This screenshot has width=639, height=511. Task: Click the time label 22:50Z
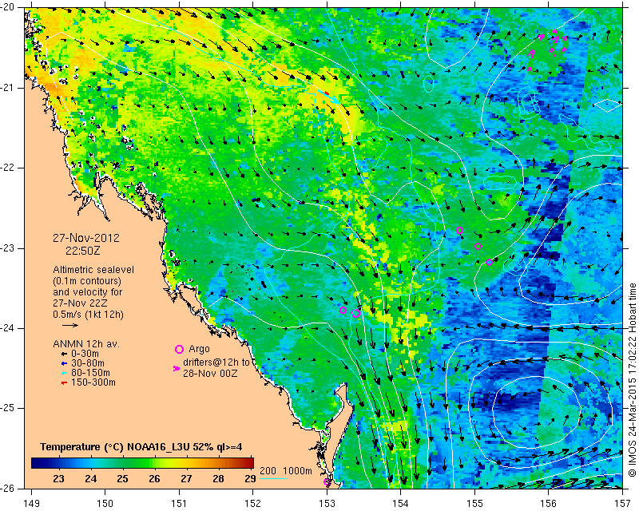click(83, 251)
